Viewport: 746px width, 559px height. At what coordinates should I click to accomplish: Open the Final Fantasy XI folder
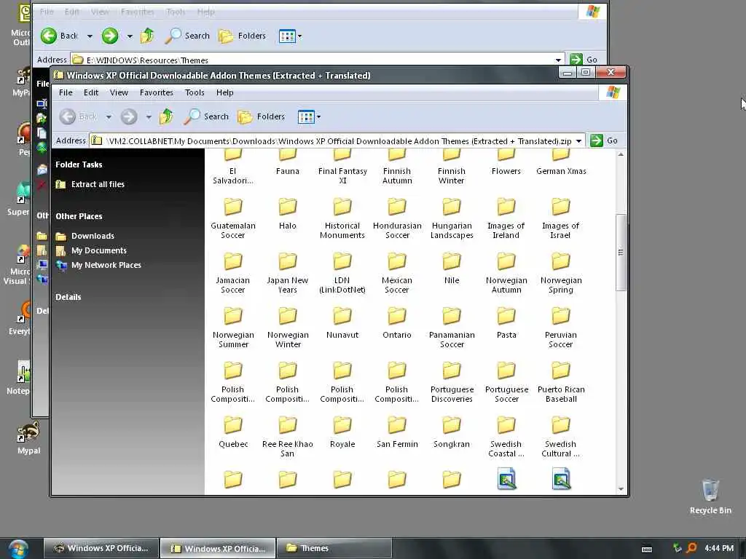tap(342, 167)
